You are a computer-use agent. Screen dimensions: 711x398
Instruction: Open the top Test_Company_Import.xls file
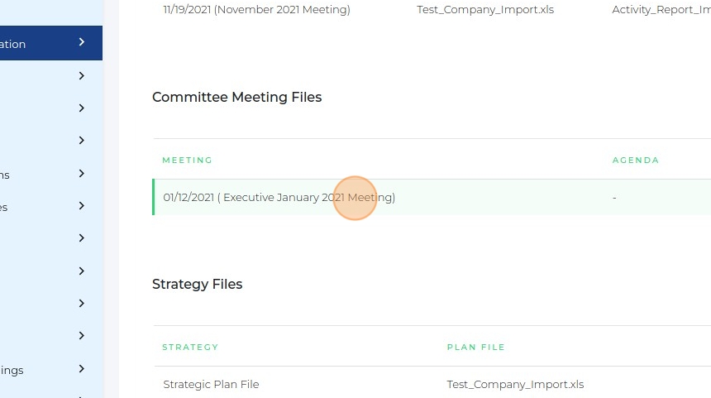[x=484, y=10]
